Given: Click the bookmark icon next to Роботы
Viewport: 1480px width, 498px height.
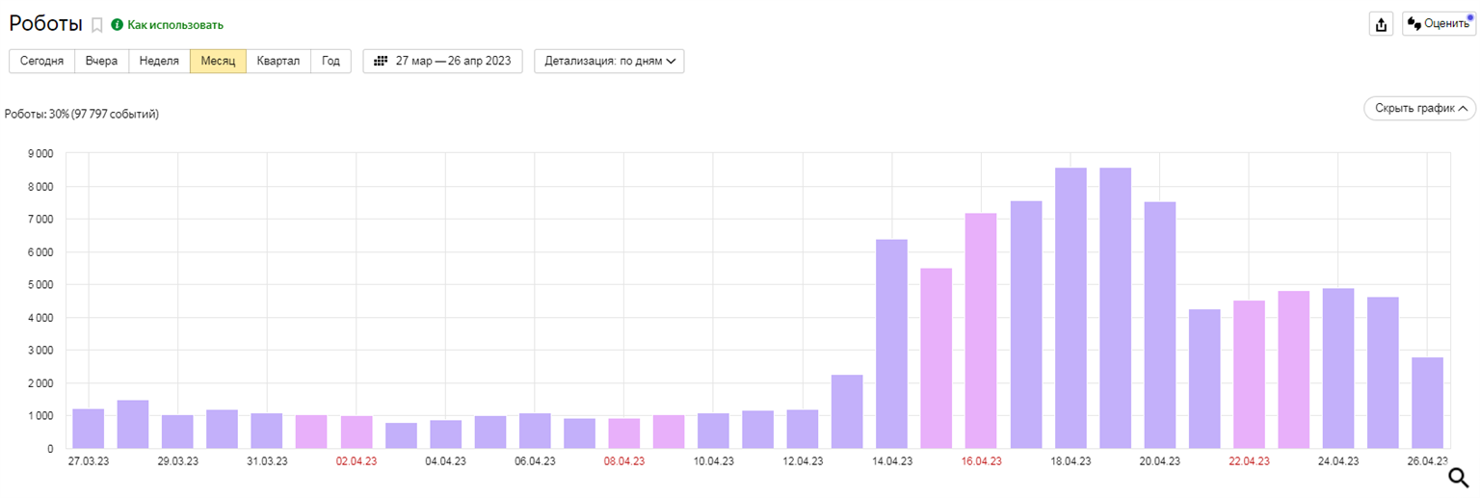Looking at the screenshot, I should [x=96, y=25].
